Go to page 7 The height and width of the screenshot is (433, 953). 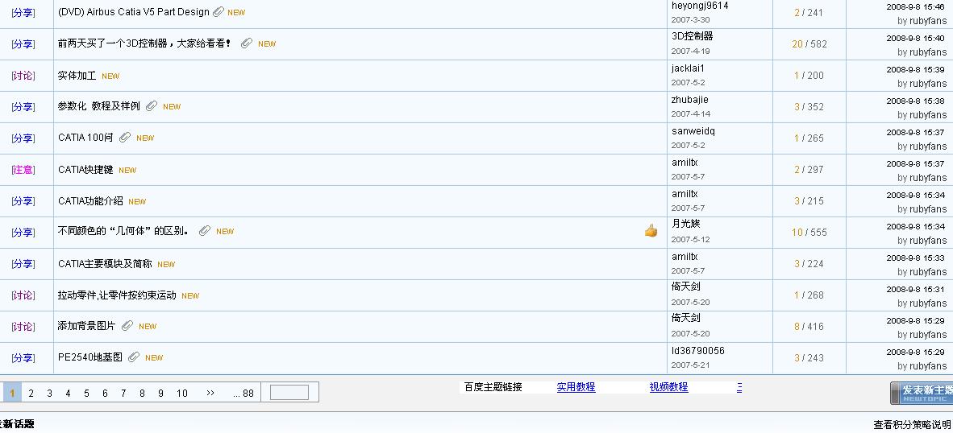point(123,393)
